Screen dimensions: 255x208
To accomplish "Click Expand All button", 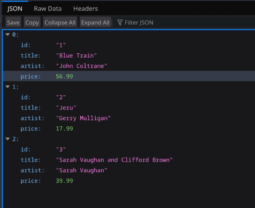I will coord(95,22).
